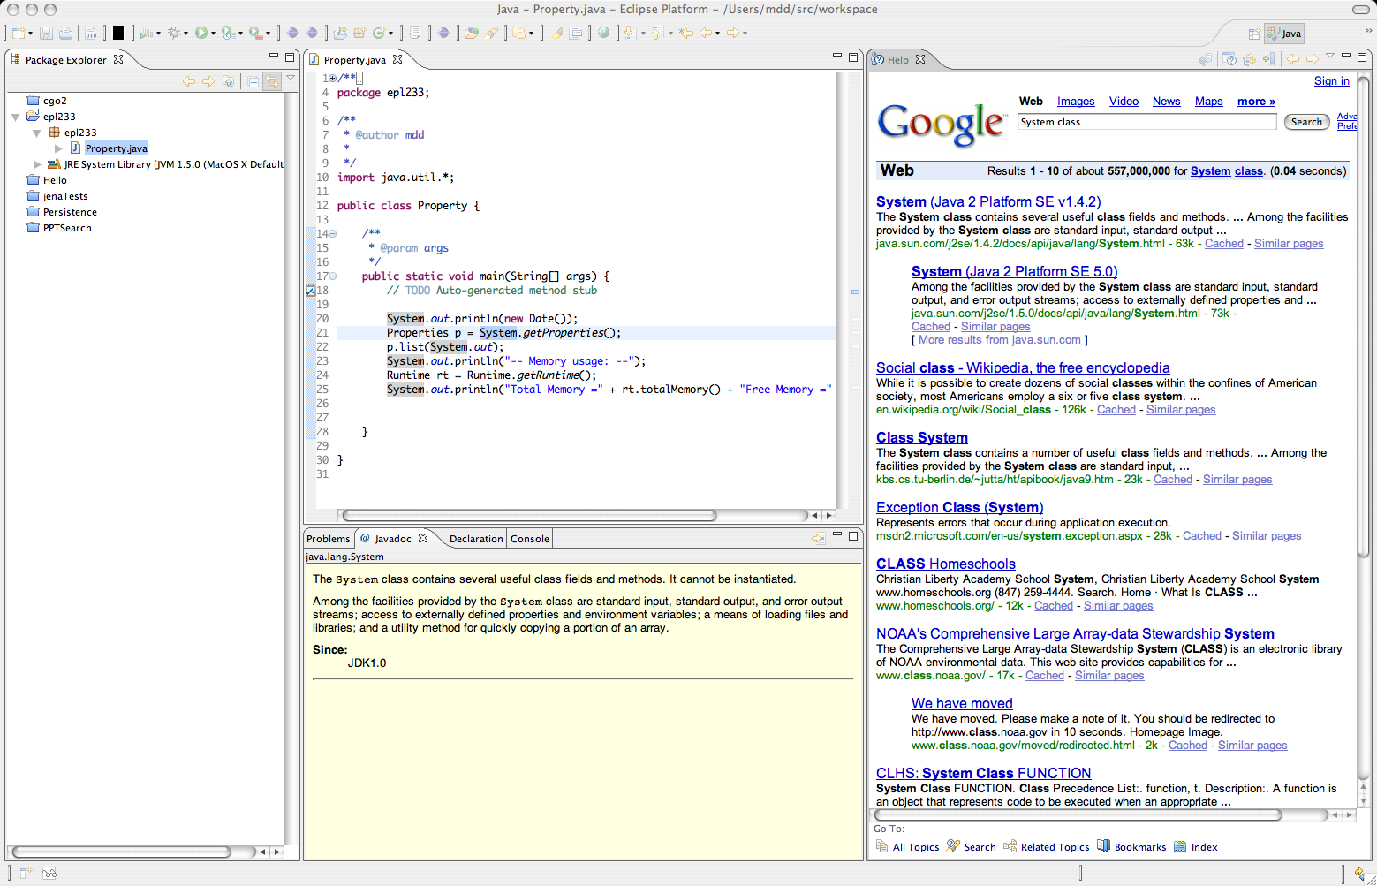Click Package Explorer's Back arrow icon

pos(189,81)
